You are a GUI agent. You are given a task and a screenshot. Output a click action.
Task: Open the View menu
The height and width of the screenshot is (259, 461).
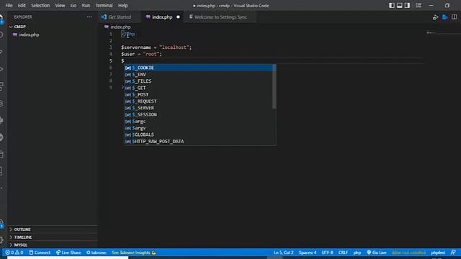60,5
